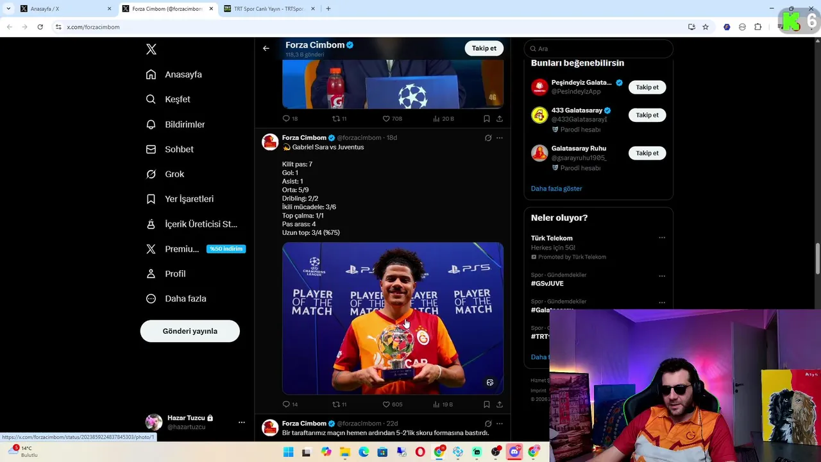This screenshot has height=462, width=821.
Task: Open the tab search dropdown
Action: (x=8, y=9)
